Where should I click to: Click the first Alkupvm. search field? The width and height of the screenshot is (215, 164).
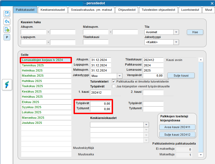(34, 32)
